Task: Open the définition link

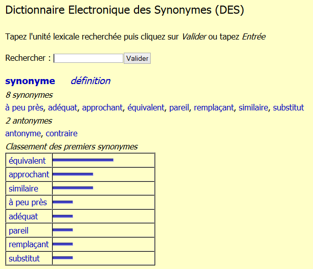Action: click(90, 81)
